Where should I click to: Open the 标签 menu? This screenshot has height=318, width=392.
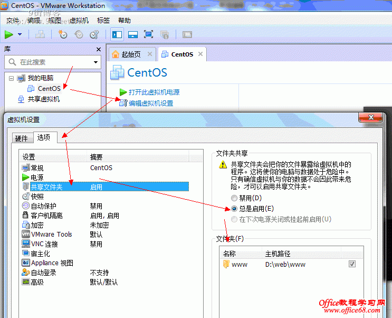pyautogui.click(x=103, y=21)
